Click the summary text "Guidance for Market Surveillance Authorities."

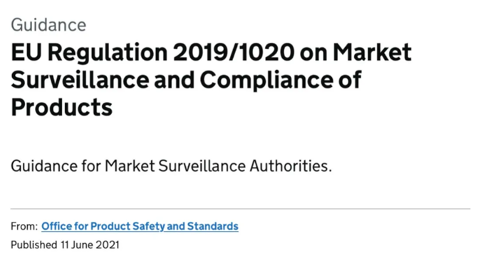(x=172, y=166)
